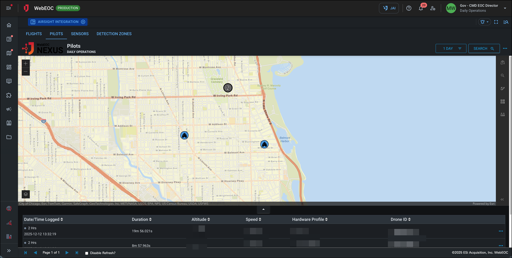Click the SEARCH button near the top right
512x258 pixels.
pos(484,48)
